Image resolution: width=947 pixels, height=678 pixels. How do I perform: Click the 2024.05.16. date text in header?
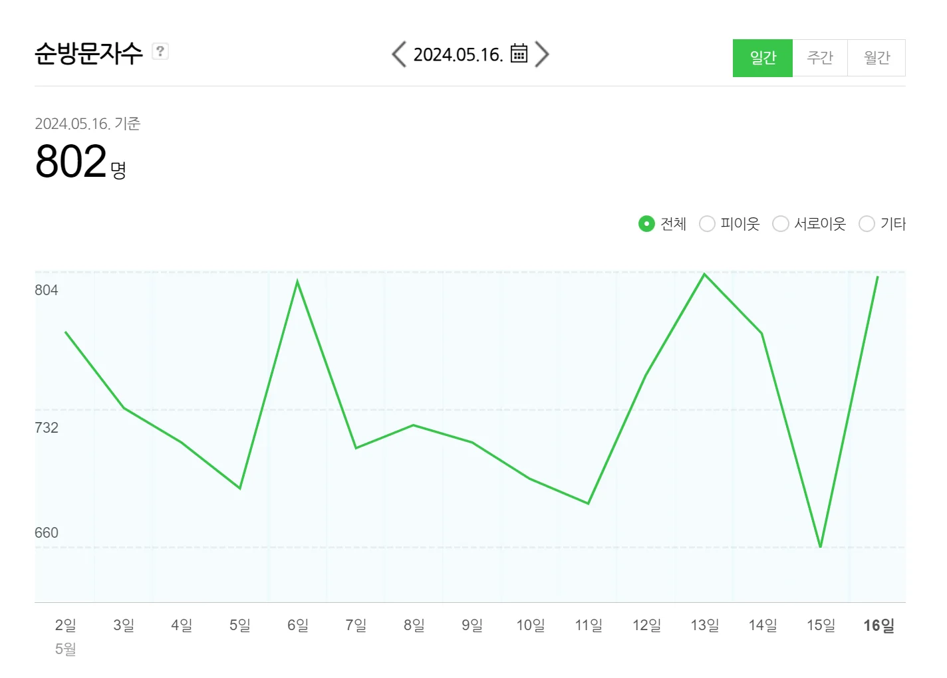tap(458, 55)
